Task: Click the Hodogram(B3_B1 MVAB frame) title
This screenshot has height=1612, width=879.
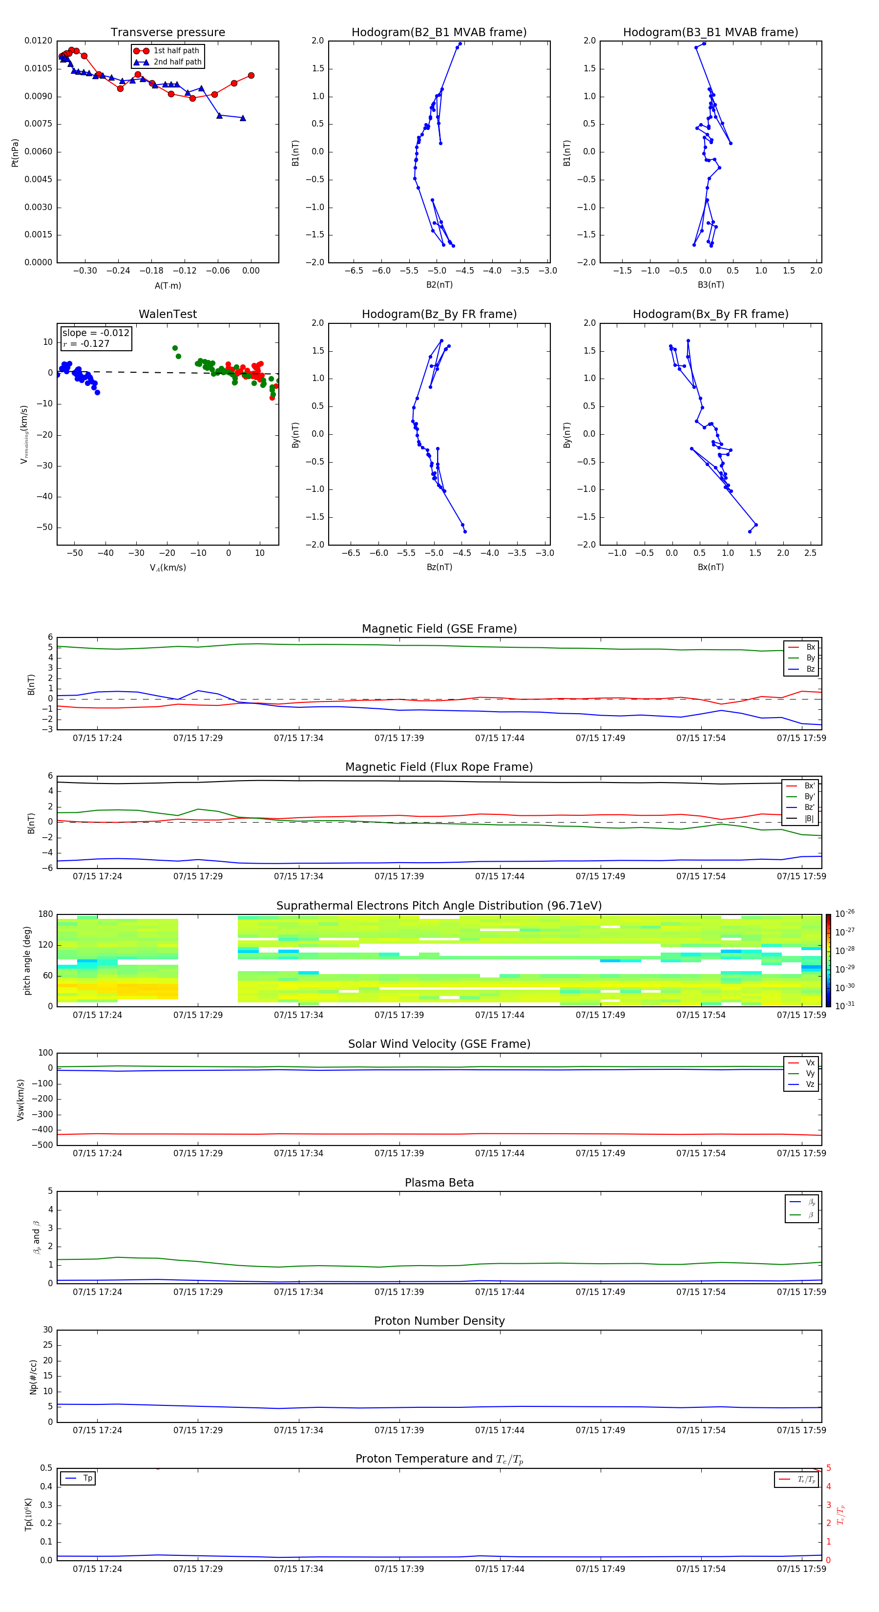Action: click(711, 33)
